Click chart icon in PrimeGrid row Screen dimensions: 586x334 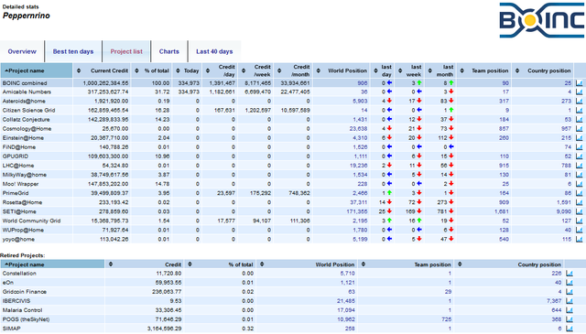(580, 193)
